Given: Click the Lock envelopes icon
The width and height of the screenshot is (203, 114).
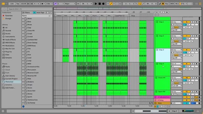Looking at the screenshot, I should (167, 12).
